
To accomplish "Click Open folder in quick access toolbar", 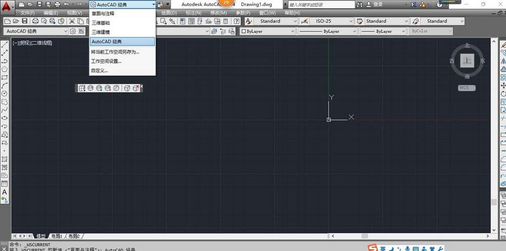I will [30, 4].
